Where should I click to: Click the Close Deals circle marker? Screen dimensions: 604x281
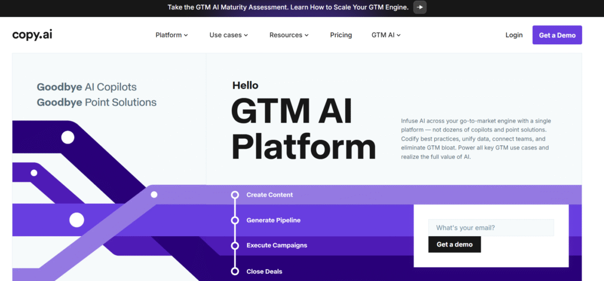tap(235, 272)
